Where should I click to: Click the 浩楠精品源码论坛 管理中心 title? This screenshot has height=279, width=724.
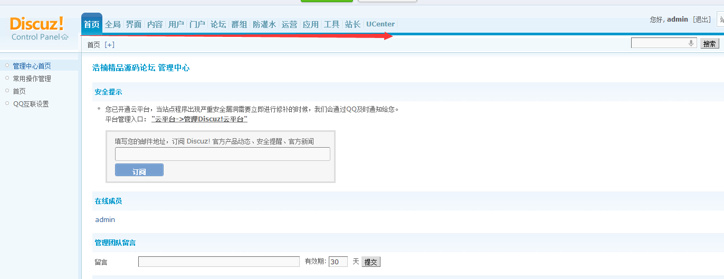coord(141,68)
